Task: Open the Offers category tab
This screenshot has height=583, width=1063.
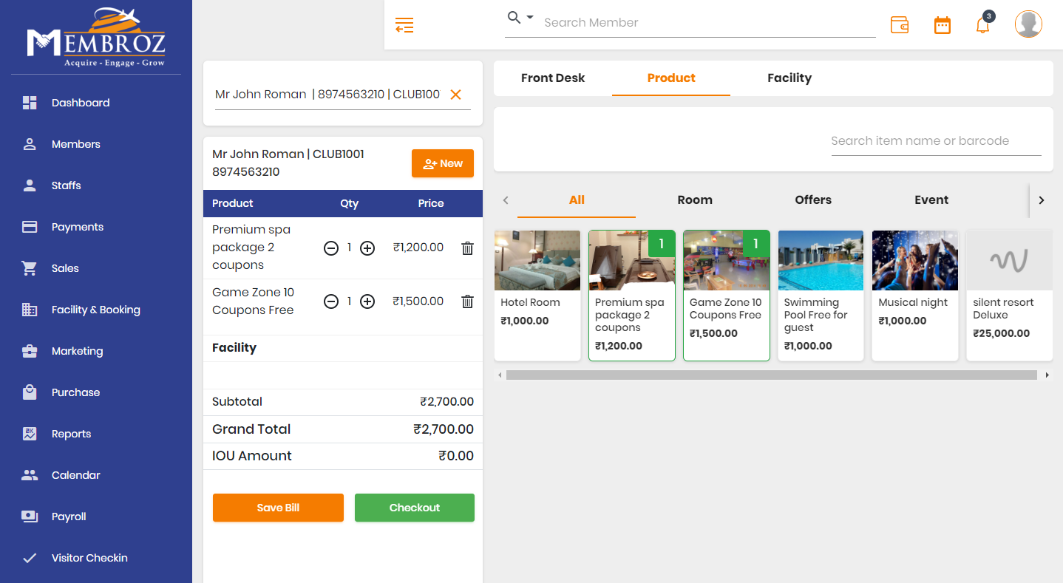Action: 812,200
